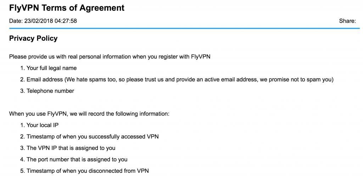Select the 'Email address' list item
Image resolution: width=363 pixels, height=176 pixels.
tap(177, 80)
